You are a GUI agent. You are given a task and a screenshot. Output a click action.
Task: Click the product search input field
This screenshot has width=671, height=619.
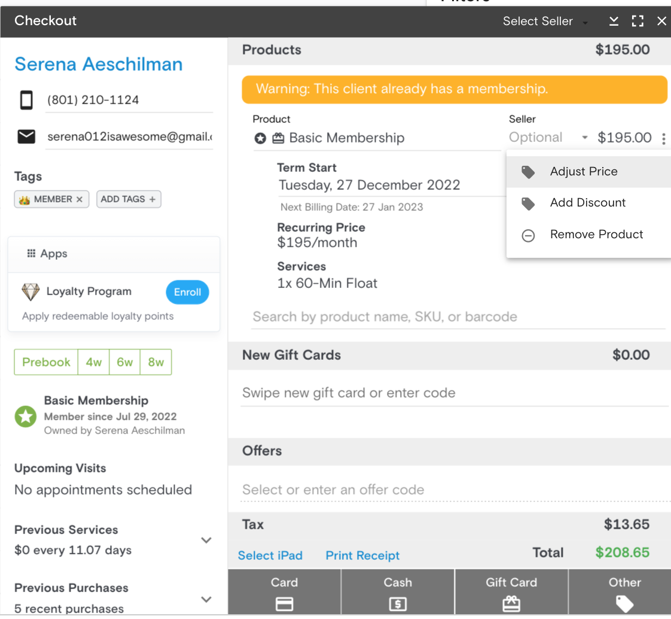pyautogui.click(x=457, y=317)
